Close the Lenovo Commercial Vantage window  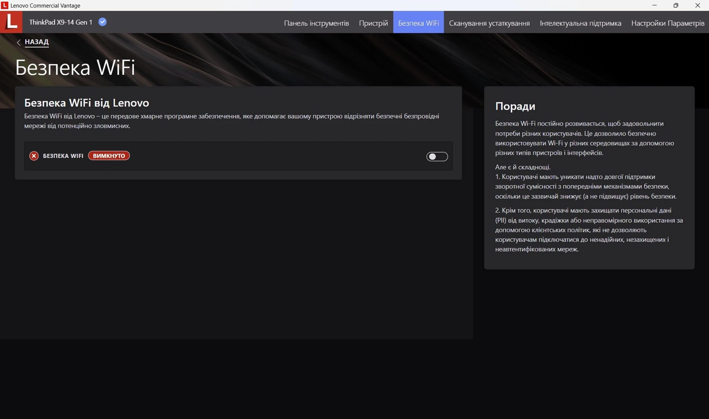(x=698, y=5)
